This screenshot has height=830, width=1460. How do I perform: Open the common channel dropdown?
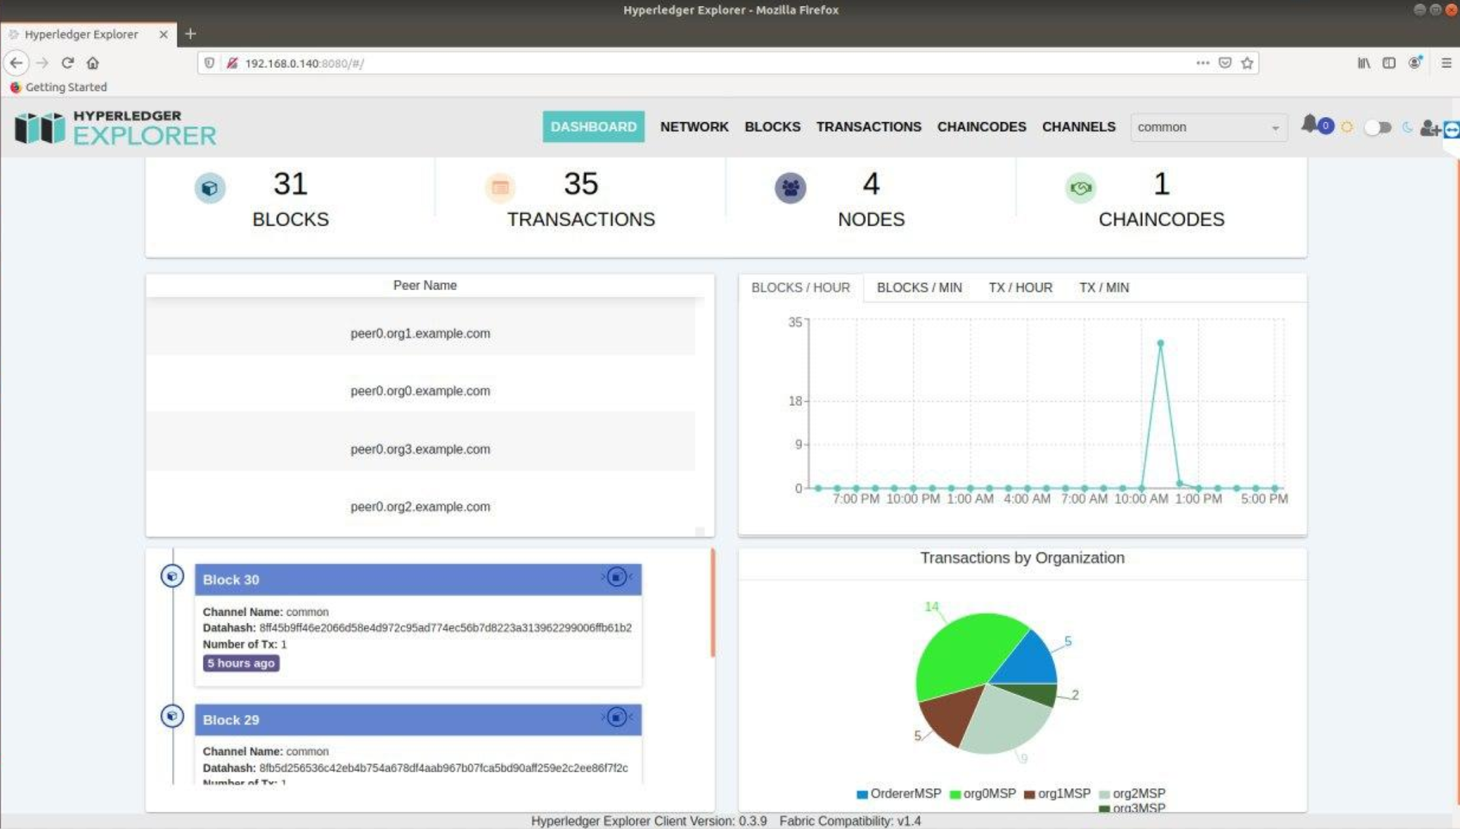[x=1208, y=127]
